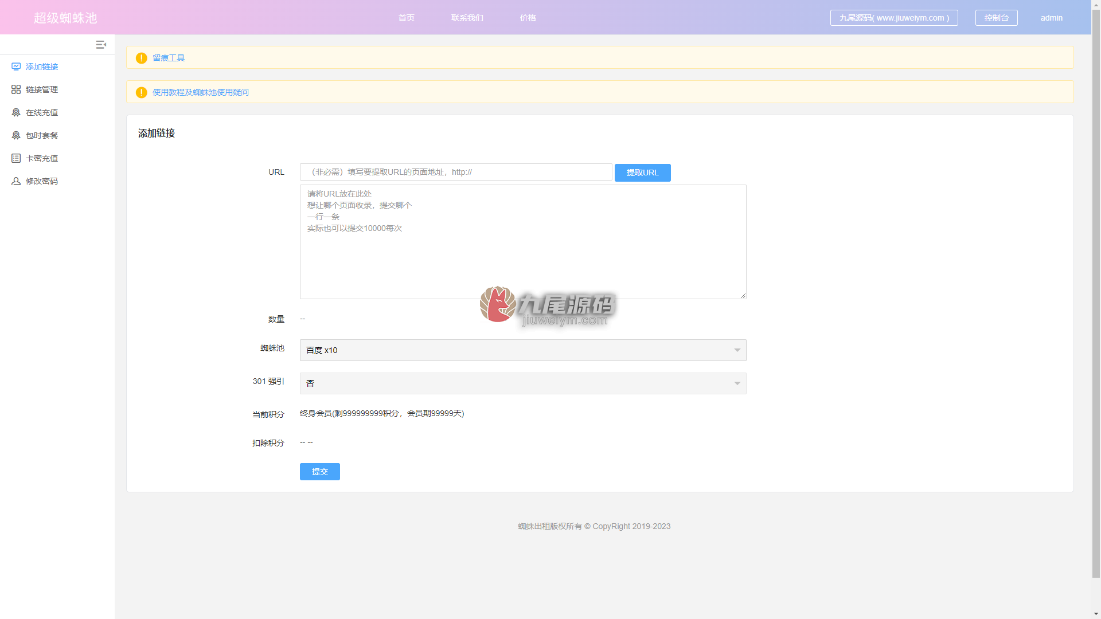The width and height of the screenshot is (1101, 619).
Task: Open the 301 强引 dropdown showing 否
Action: click(523, 383)
